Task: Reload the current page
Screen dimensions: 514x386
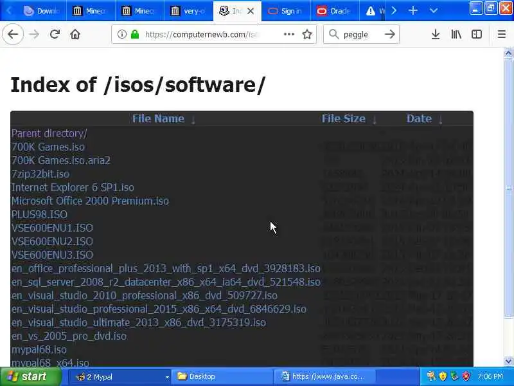Action: (x=55, y=34)
